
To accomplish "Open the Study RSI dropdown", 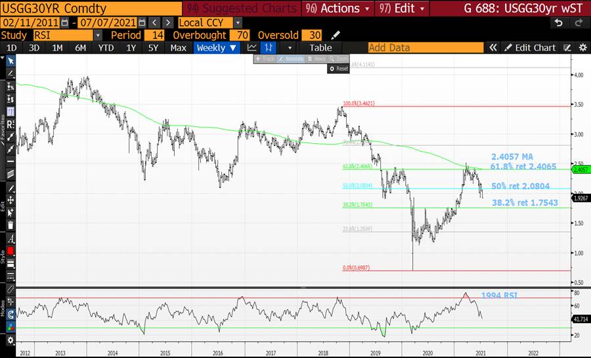I will [98, 35].
